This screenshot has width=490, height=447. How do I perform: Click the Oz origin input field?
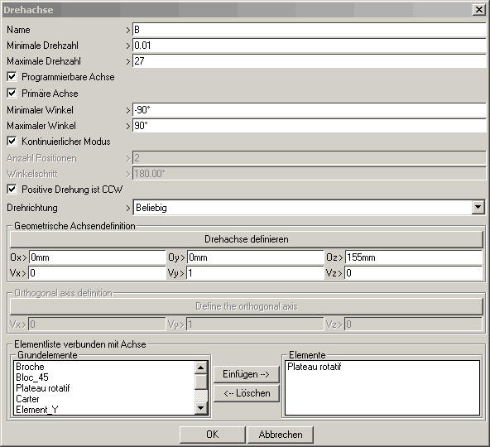(414, 257)
